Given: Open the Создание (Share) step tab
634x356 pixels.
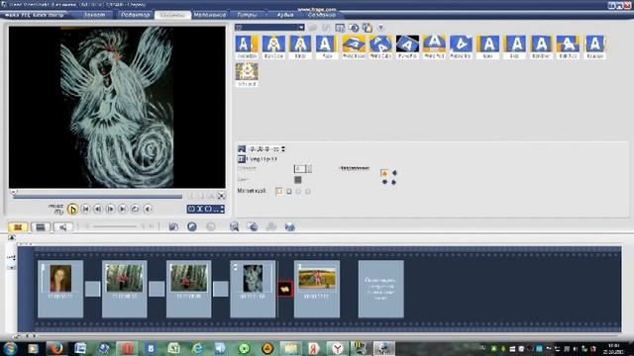Looking at the screenshot, I should point(322,15).
